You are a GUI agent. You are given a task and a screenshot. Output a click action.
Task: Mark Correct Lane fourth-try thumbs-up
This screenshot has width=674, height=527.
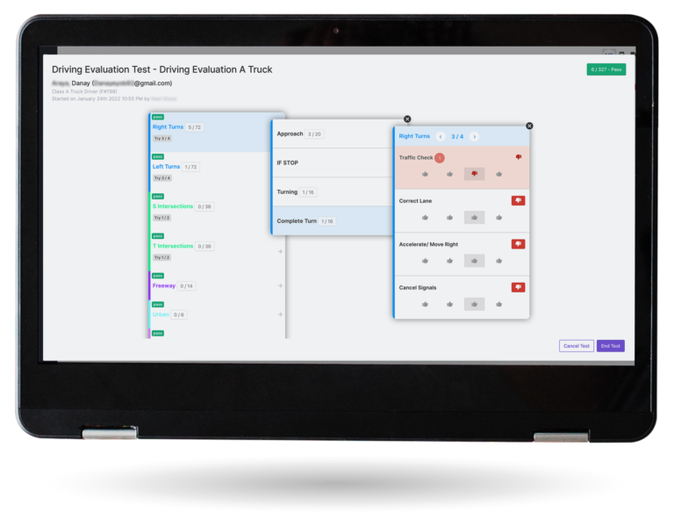click(499, 218)
